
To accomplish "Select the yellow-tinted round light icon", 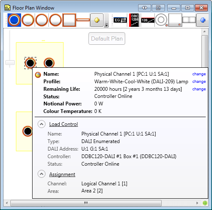I will [28, 20].
